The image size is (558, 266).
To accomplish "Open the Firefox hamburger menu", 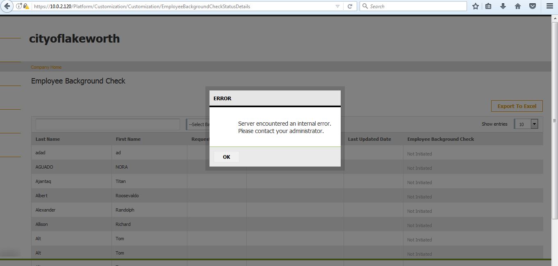I will click(x=549, y=6).
